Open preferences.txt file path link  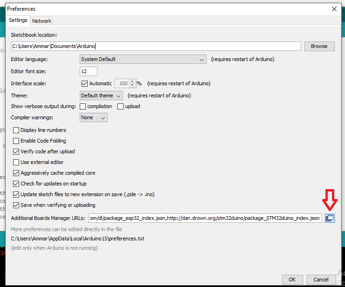pos(77,239)
